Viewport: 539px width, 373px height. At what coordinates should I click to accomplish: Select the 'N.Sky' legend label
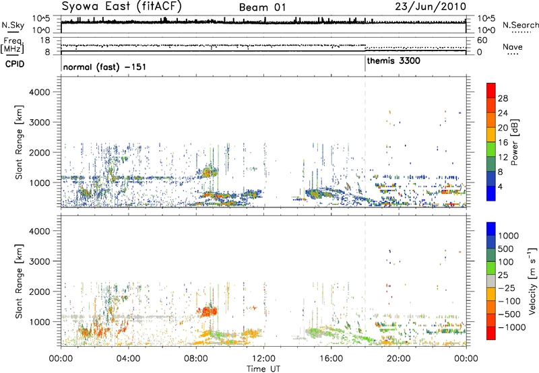[13, 25]
